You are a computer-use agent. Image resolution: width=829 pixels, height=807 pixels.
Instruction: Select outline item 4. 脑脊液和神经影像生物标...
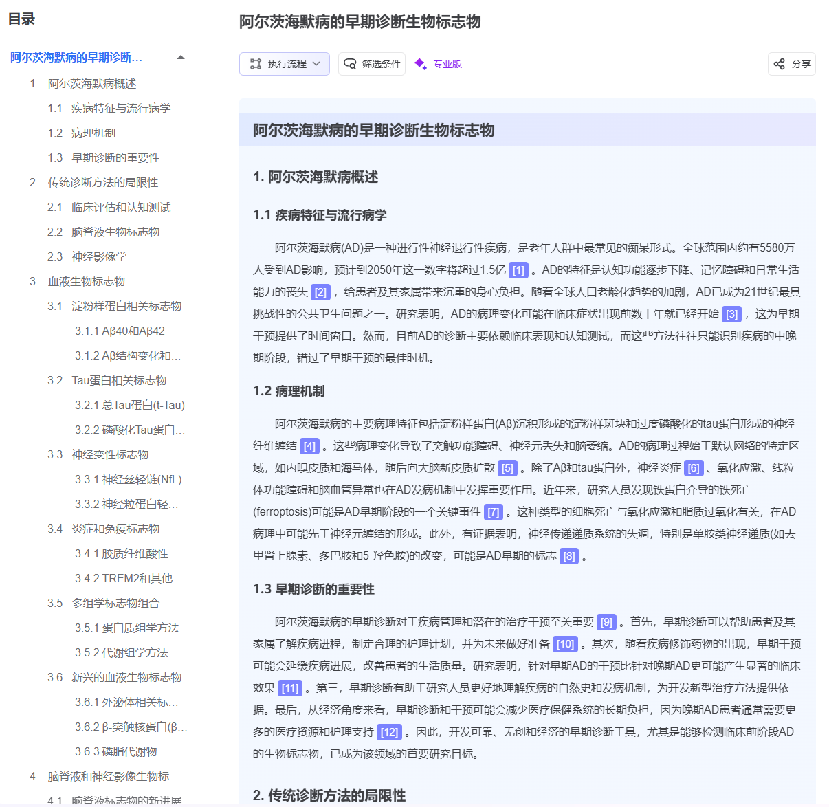(x=104, y=776)
